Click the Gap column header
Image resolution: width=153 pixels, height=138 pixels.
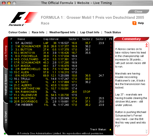46,39
